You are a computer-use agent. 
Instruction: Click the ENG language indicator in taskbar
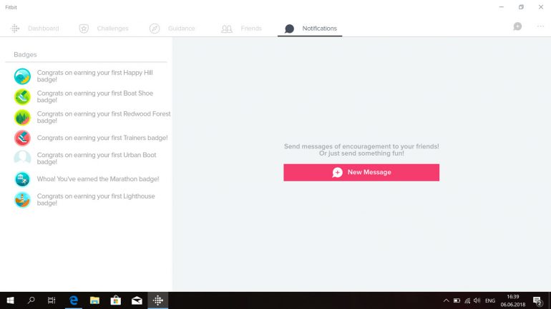click(490, 301)
